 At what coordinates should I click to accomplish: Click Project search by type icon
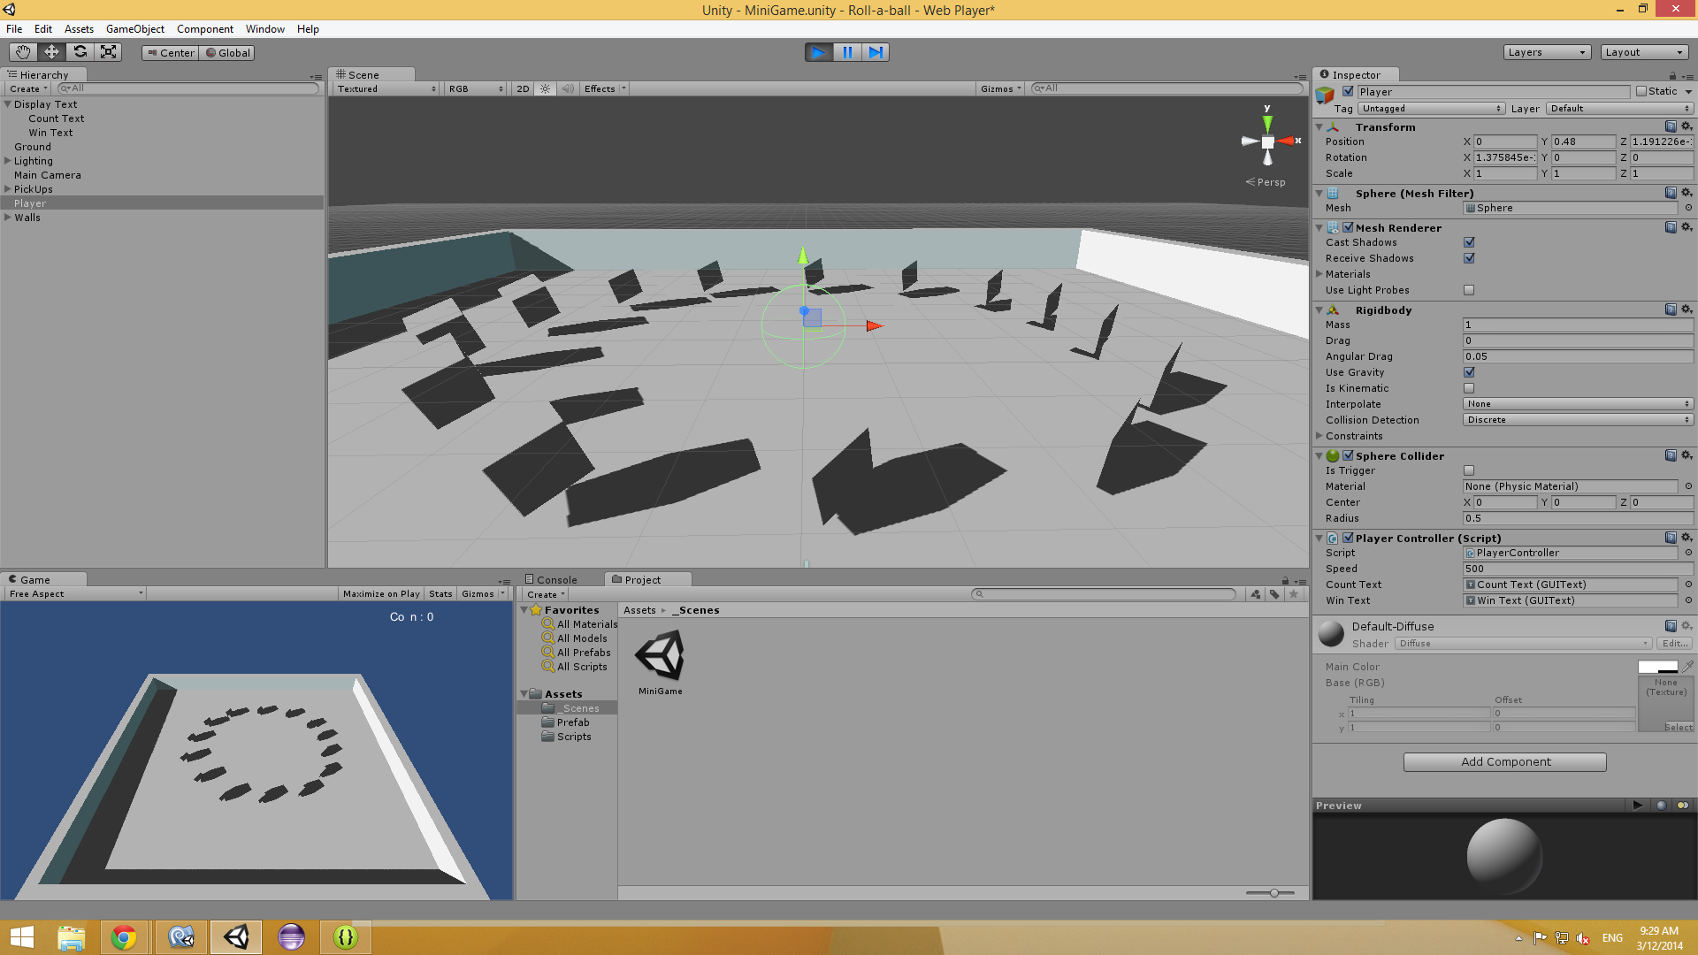pos(1256,594)
